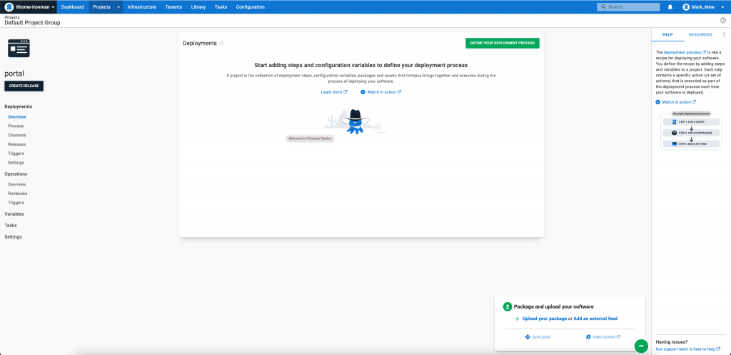
Task: Open the Projects menu
Action: tap(101, 7)
